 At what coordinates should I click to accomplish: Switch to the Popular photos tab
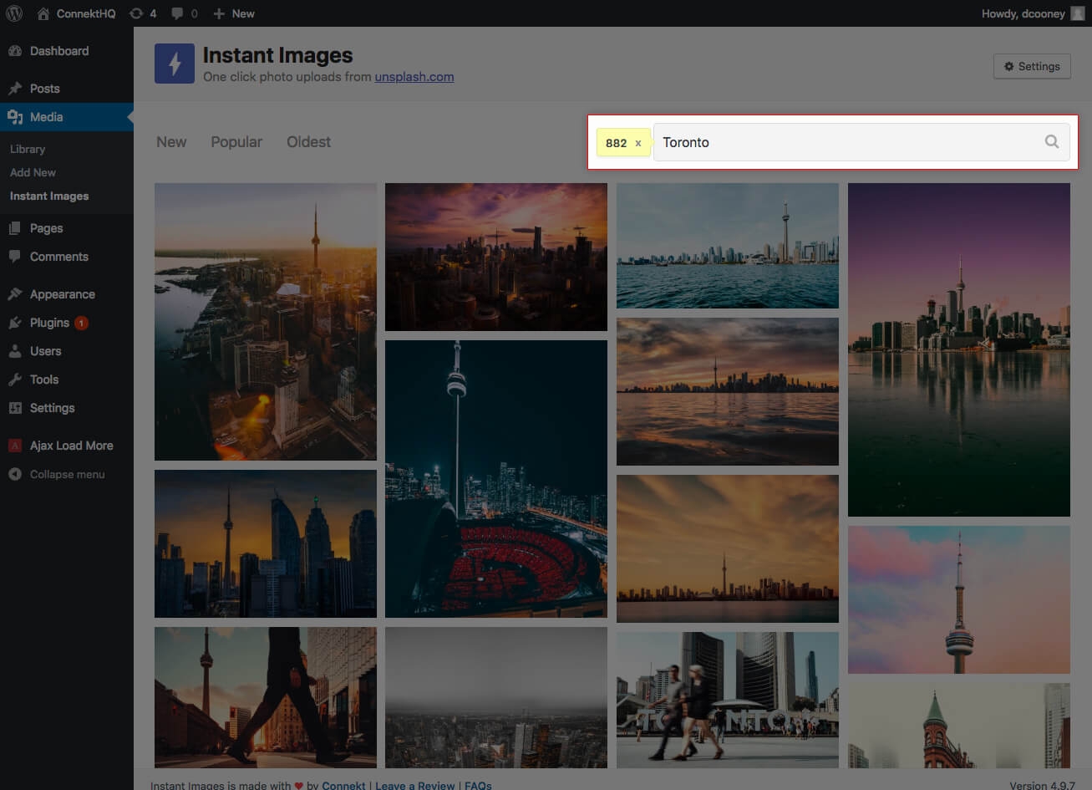click(236, 142)
